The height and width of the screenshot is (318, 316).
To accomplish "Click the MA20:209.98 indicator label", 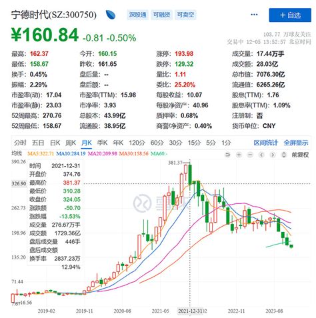I will coord(103,153).
